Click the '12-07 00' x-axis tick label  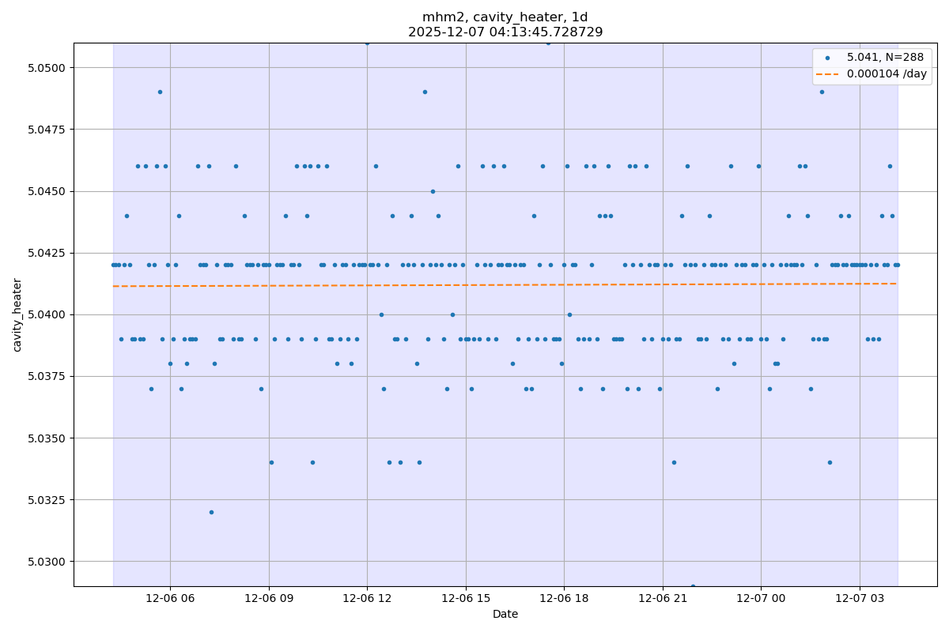[x=761, y=599]
